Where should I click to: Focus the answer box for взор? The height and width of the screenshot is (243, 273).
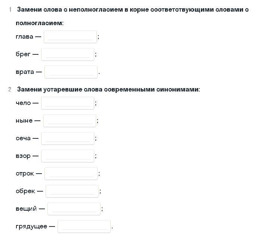68,156
